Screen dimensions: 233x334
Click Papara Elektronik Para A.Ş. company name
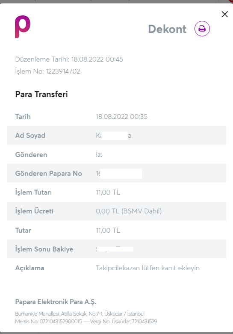click(56, 302)
